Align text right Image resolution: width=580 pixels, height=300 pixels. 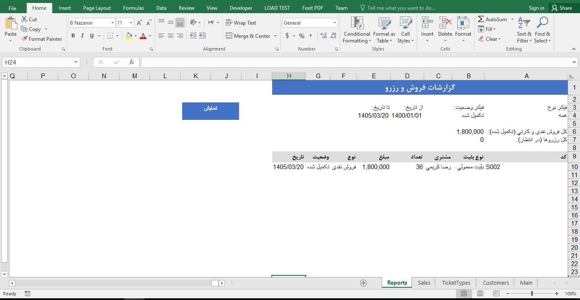[x=180, y=36]
